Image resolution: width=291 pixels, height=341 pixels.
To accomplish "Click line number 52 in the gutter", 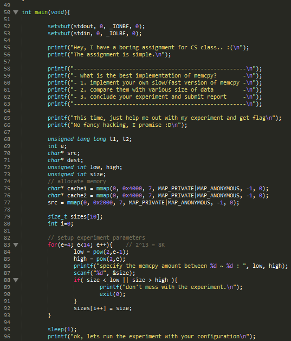I will click(7, 27).
